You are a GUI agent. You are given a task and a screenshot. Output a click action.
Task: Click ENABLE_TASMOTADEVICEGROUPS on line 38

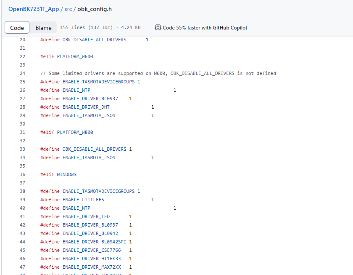(99, 191)
